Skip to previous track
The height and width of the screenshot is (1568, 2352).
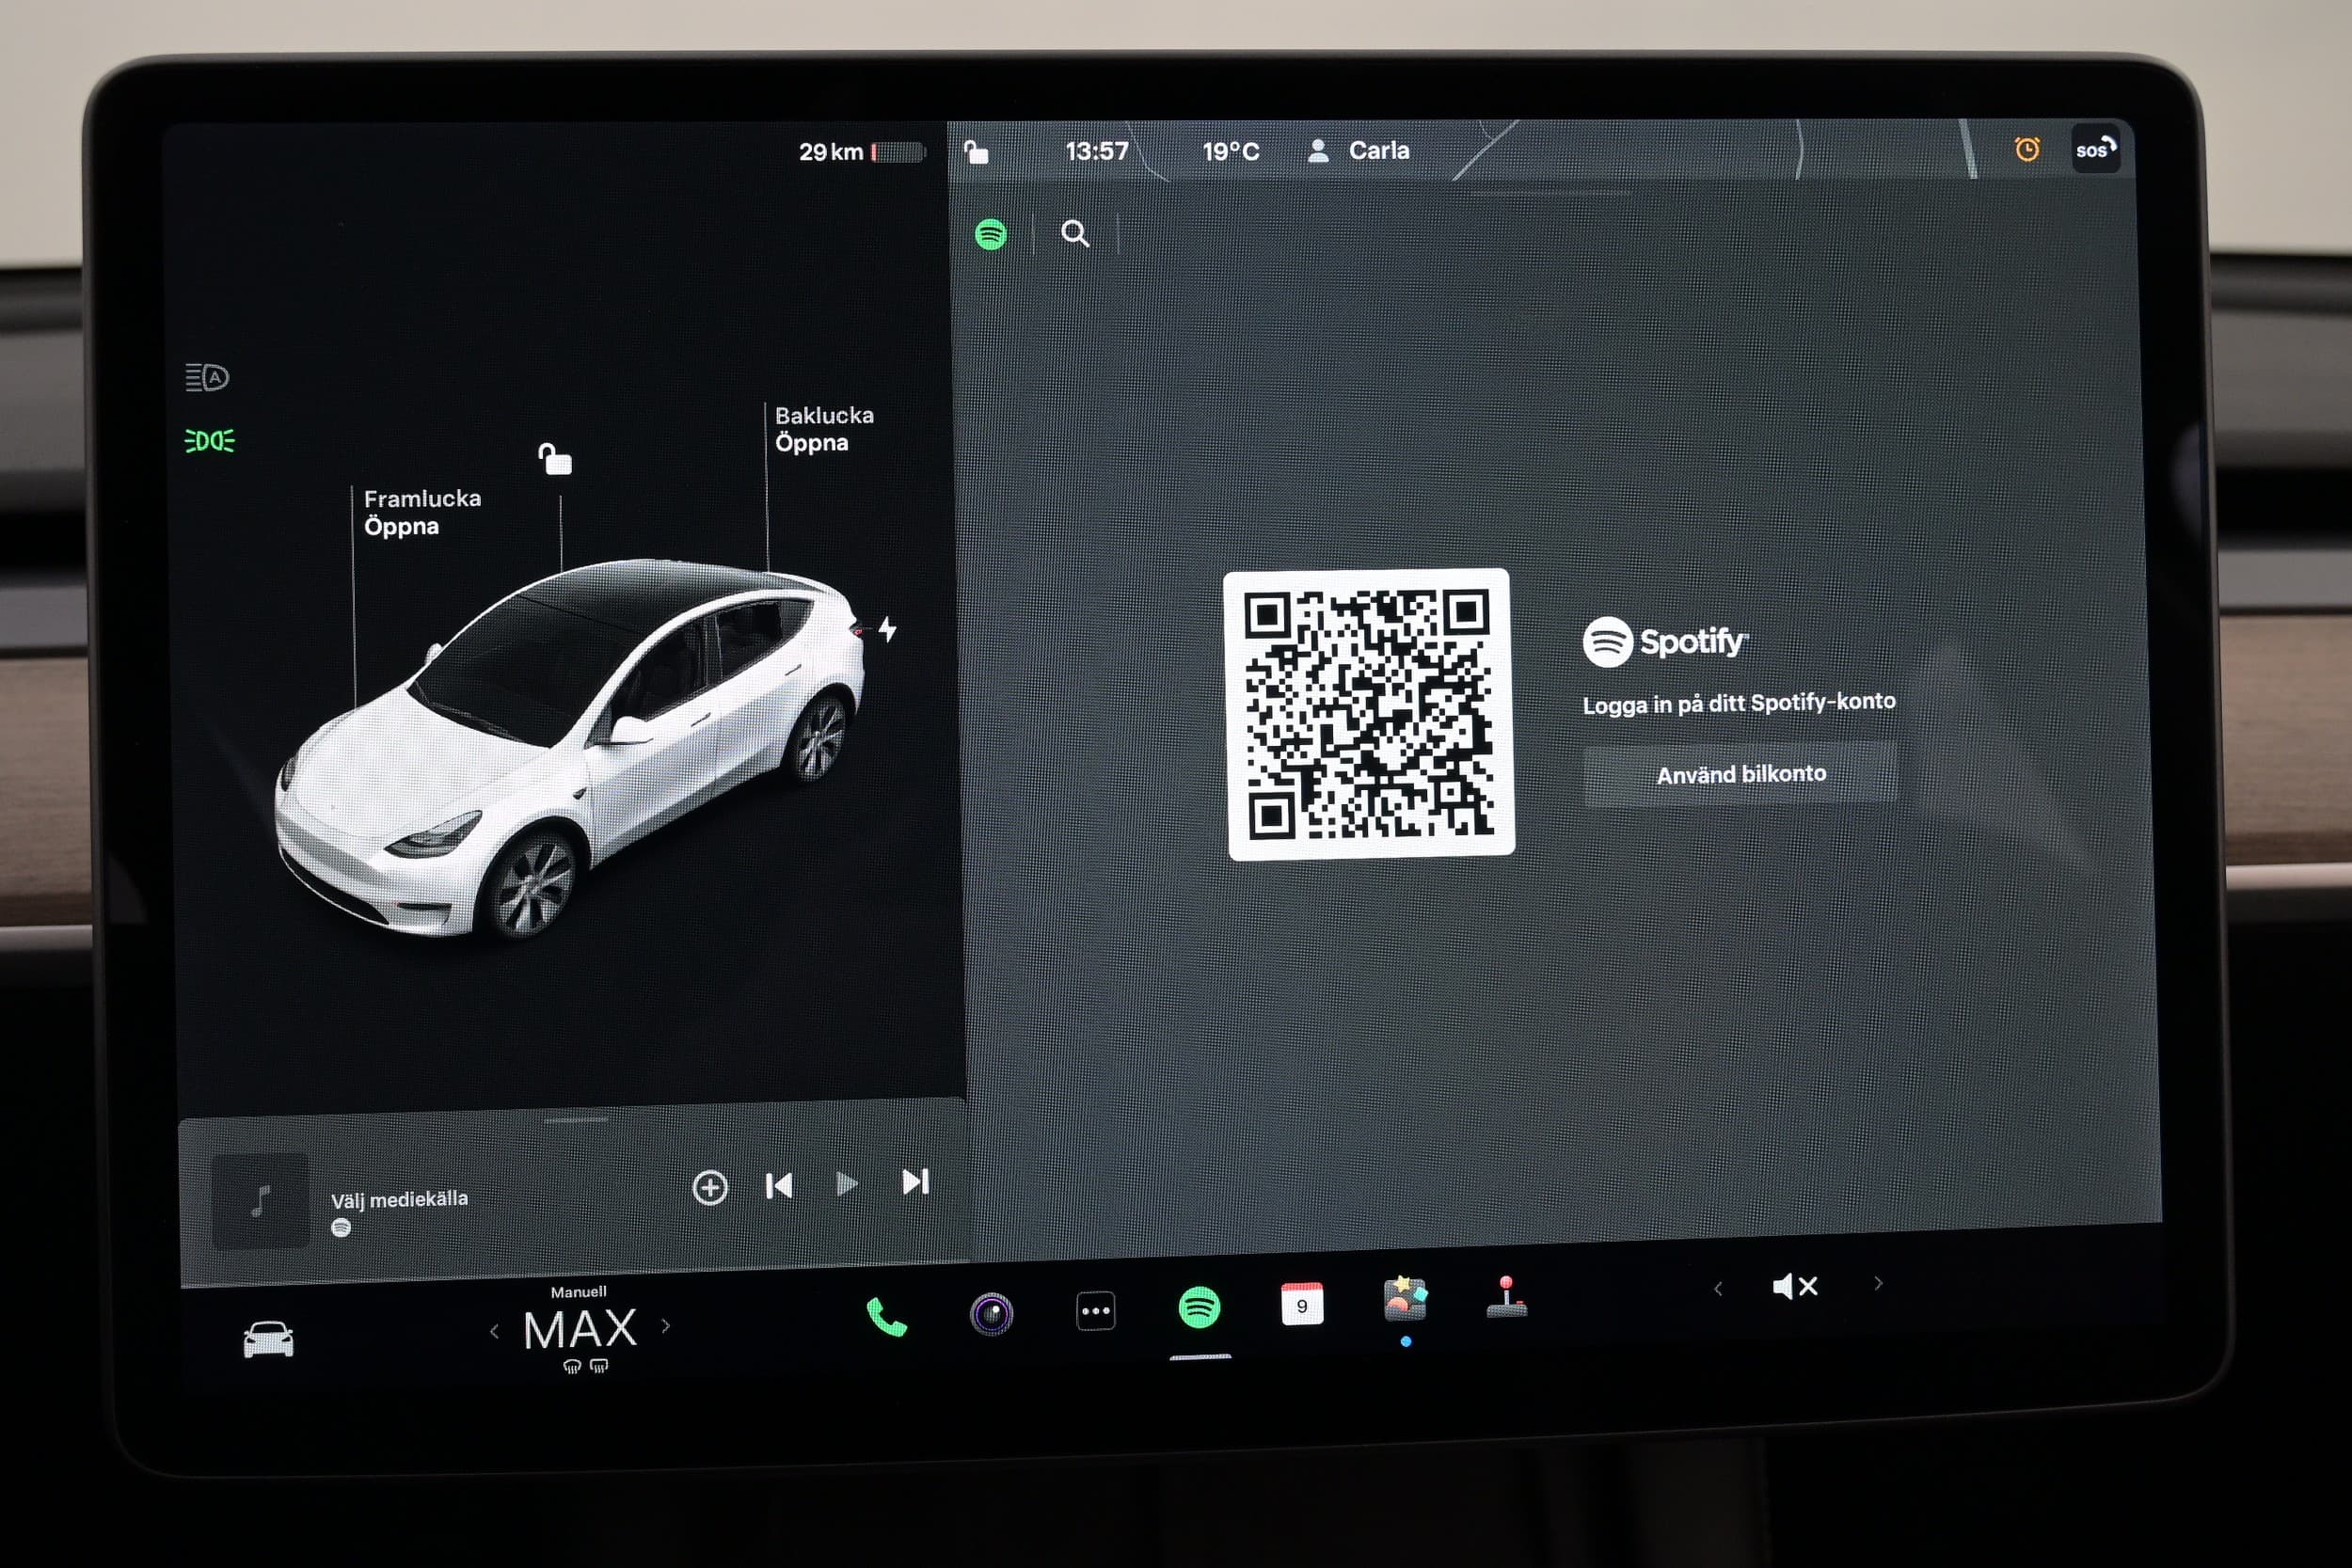(778, 1186)
